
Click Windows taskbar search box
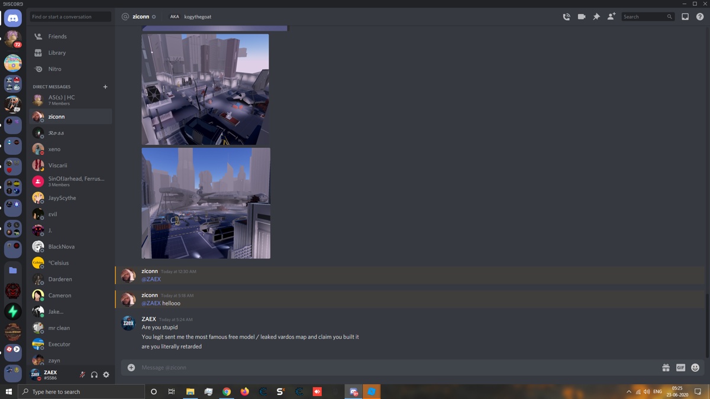pos(81,392)
